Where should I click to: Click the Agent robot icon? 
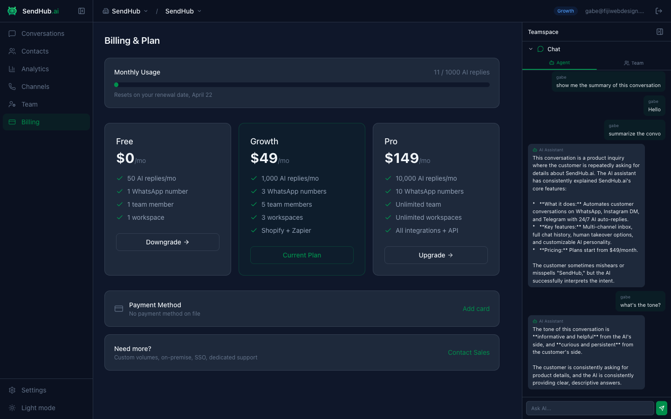pyautogui.click(x=552, y=63)
